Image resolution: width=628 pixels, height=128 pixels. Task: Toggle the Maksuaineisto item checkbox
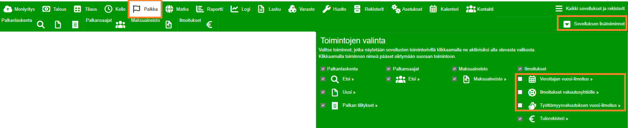click(x=455, y=79)
